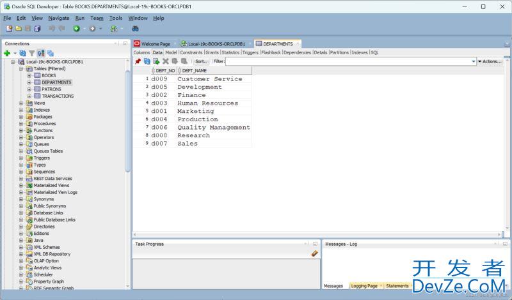Click the DEPT_NAME column header
This screenshot has width=512, height=300.
[214, 71]
